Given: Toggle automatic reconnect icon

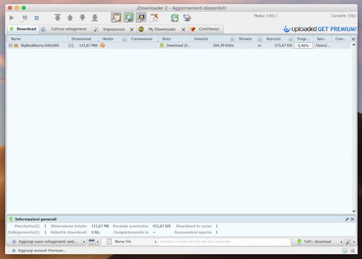Looking at the screenshot, I should (x=129, y=18).
